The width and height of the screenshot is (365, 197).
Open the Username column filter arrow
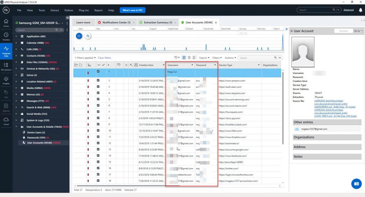pyautogui.click(x=192, y=65)
